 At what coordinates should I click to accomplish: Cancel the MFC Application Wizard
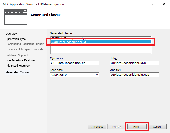coord(157,127)
